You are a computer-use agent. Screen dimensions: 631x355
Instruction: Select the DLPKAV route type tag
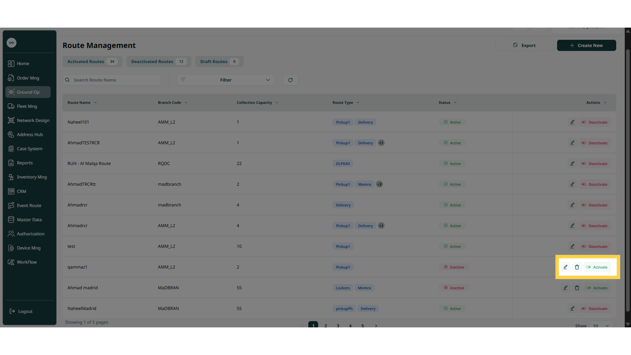[x=343, y=163]
